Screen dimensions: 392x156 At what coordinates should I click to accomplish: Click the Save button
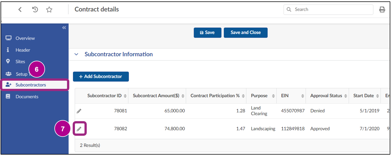[x=208, y=33]
